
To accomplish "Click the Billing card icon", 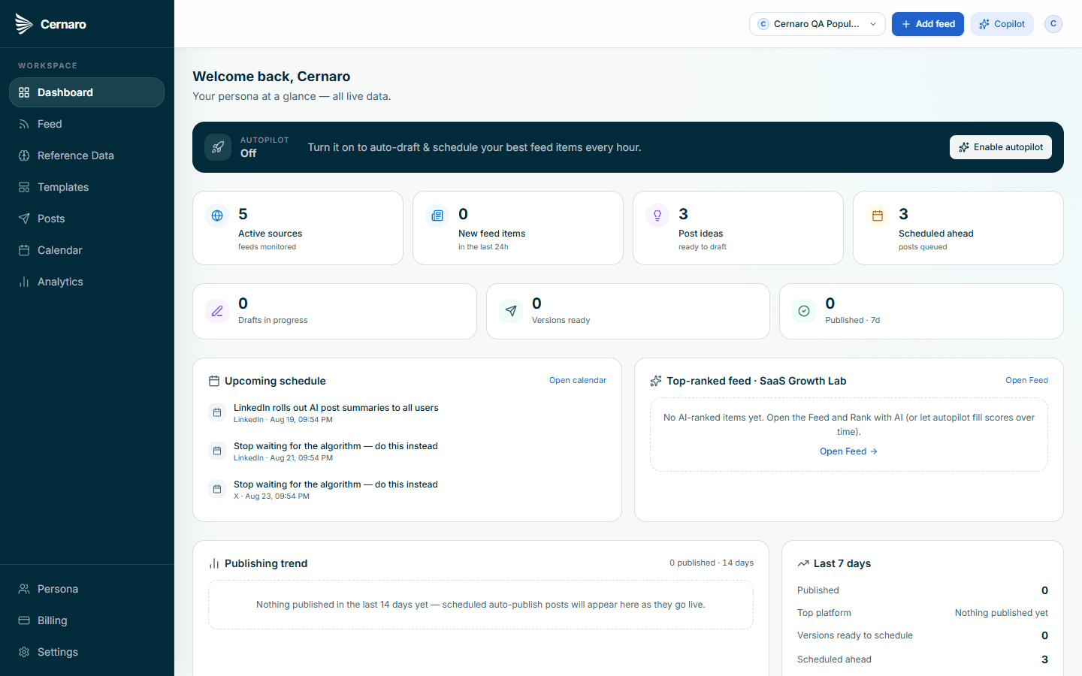I will click(24, 620).
